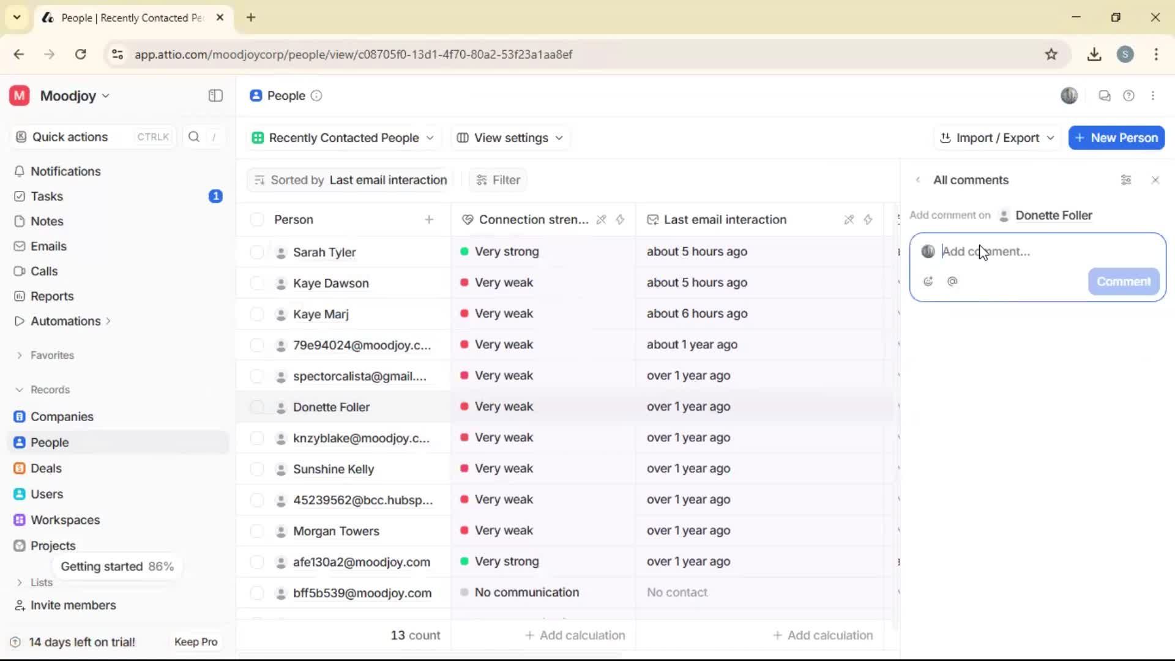Select the Donette Foller row checkbox
Screen dimensions: 1175x661
pos(256,406)
